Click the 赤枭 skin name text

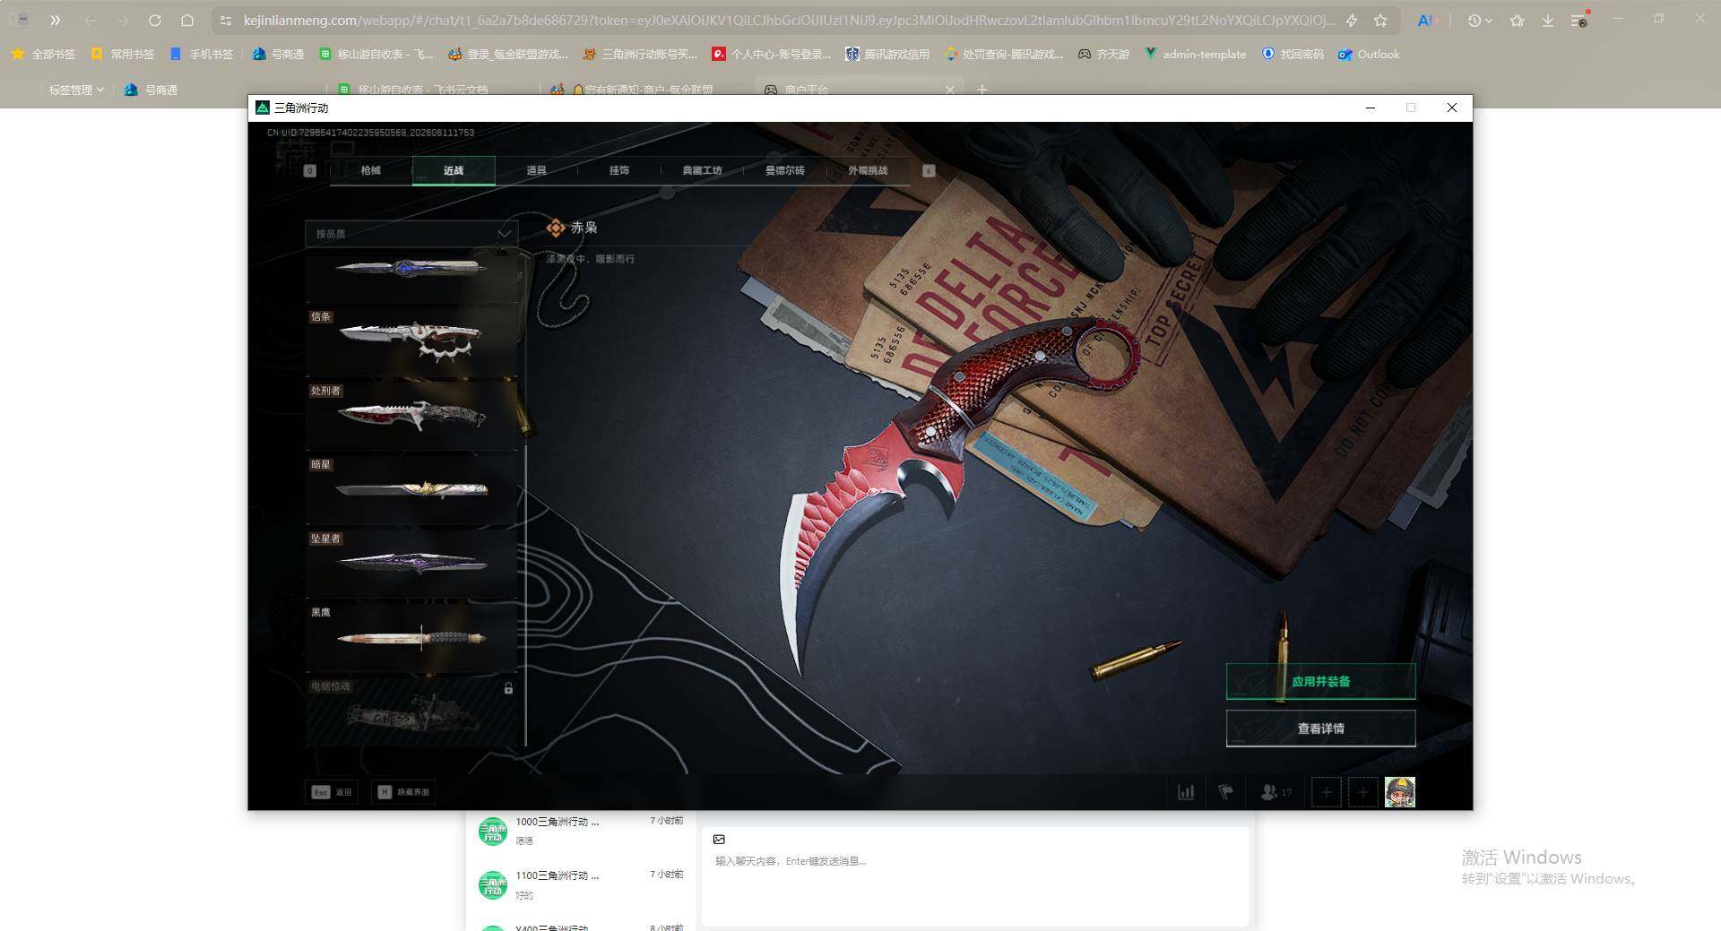(x=584, y=228)
